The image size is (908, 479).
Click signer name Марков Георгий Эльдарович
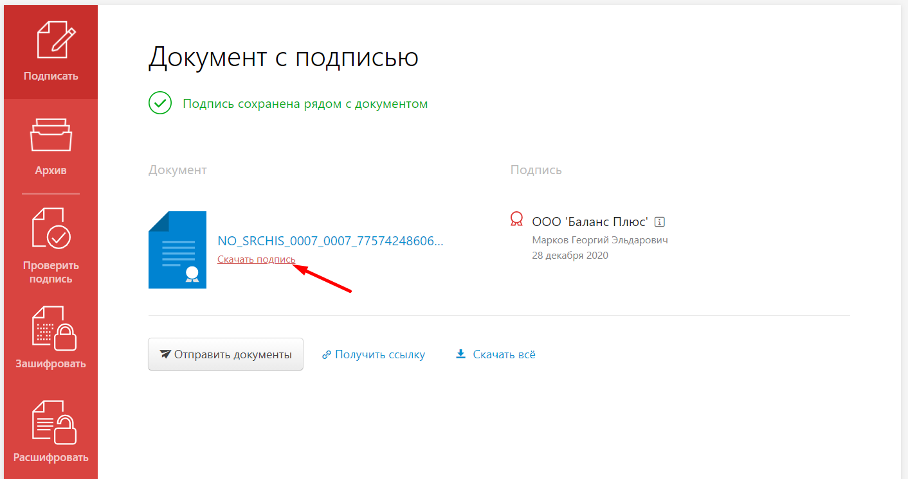coord(600,240)
